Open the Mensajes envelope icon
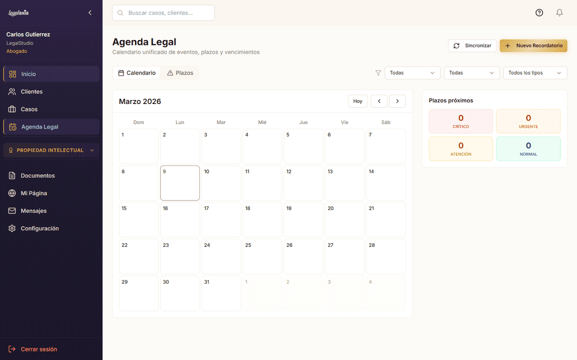Screen dimensions: 577x360 tap(12, 210)
